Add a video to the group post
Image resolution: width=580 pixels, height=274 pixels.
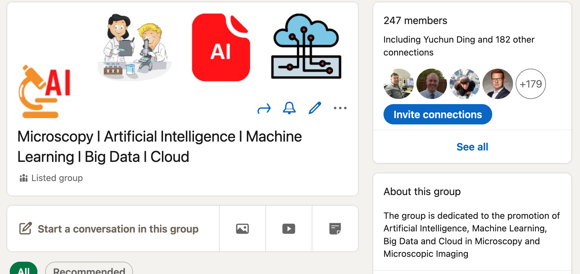[x=289, y=229]
